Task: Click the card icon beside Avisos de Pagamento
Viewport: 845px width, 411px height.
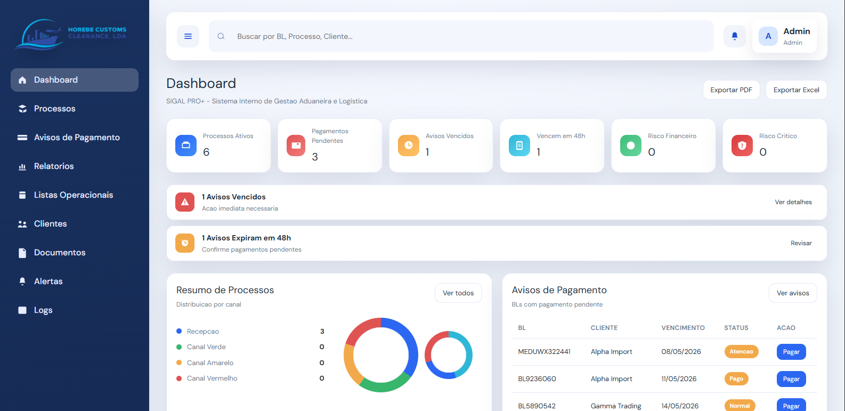Action: 22,138
